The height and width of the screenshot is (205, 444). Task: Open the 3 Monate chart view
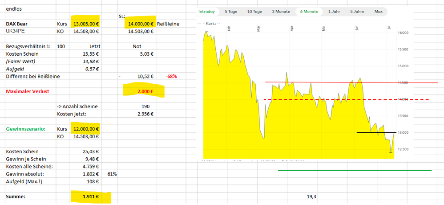pos(281,12)
